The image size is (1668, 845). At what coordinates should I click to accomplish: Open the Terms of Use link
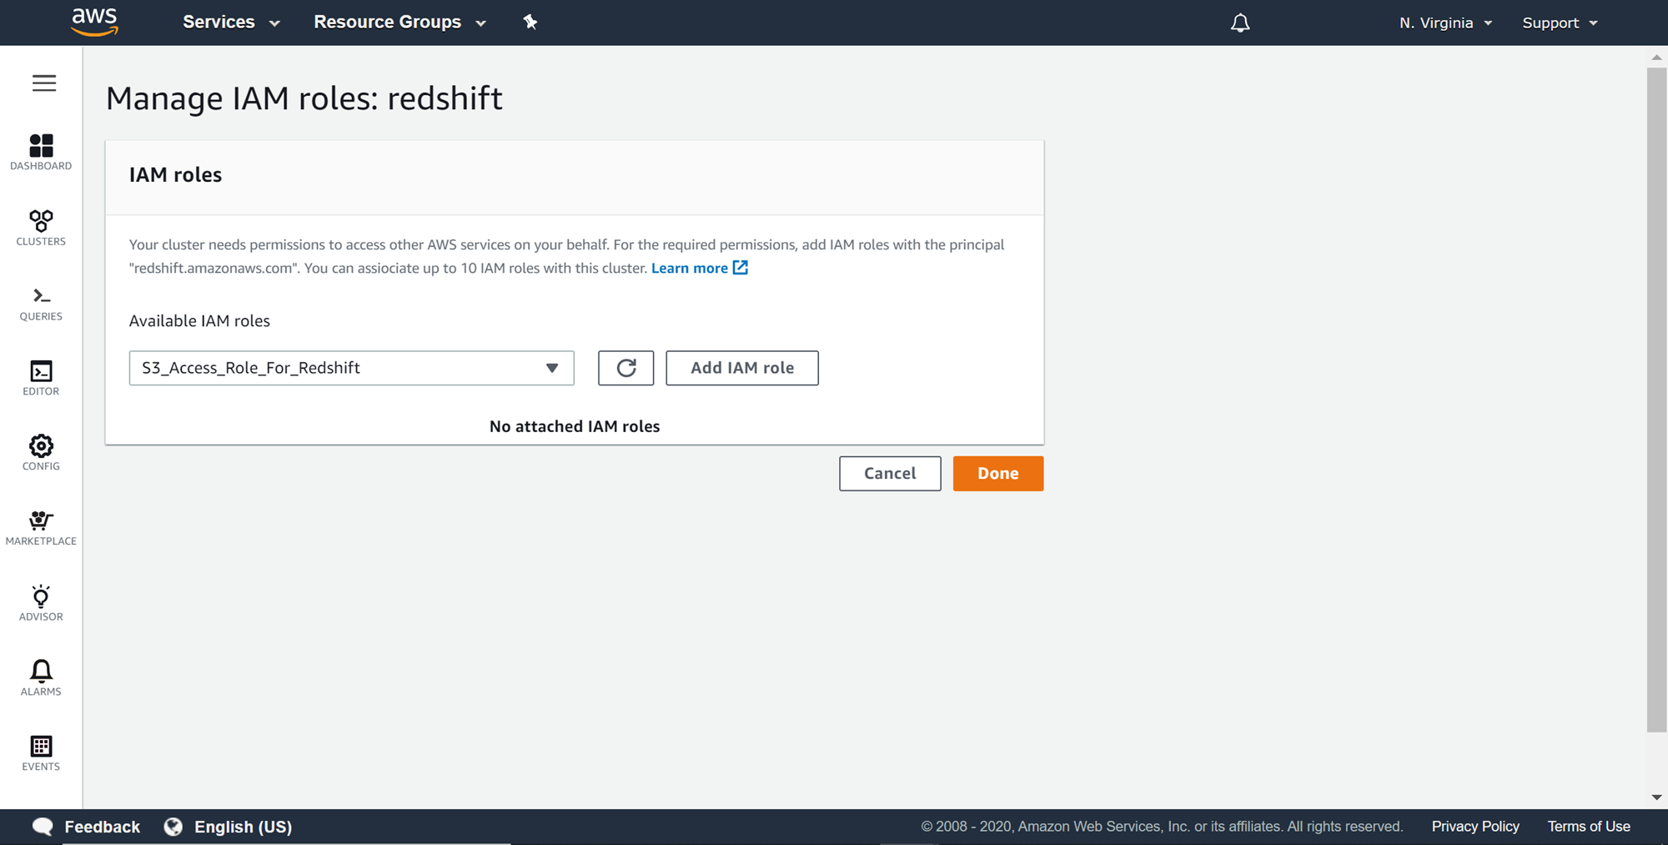[1589, 827]
